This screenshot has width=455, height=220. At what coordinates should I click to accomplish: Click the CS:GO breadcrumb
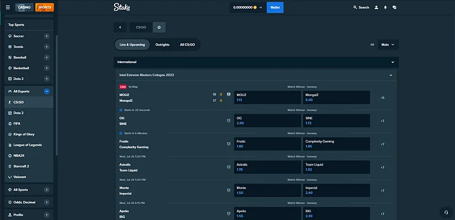click(x=141, y=27)
